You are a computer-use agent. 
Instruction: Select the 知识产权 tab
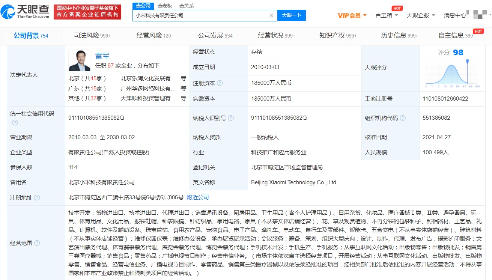pyautogui.click(x=338, y=36)
